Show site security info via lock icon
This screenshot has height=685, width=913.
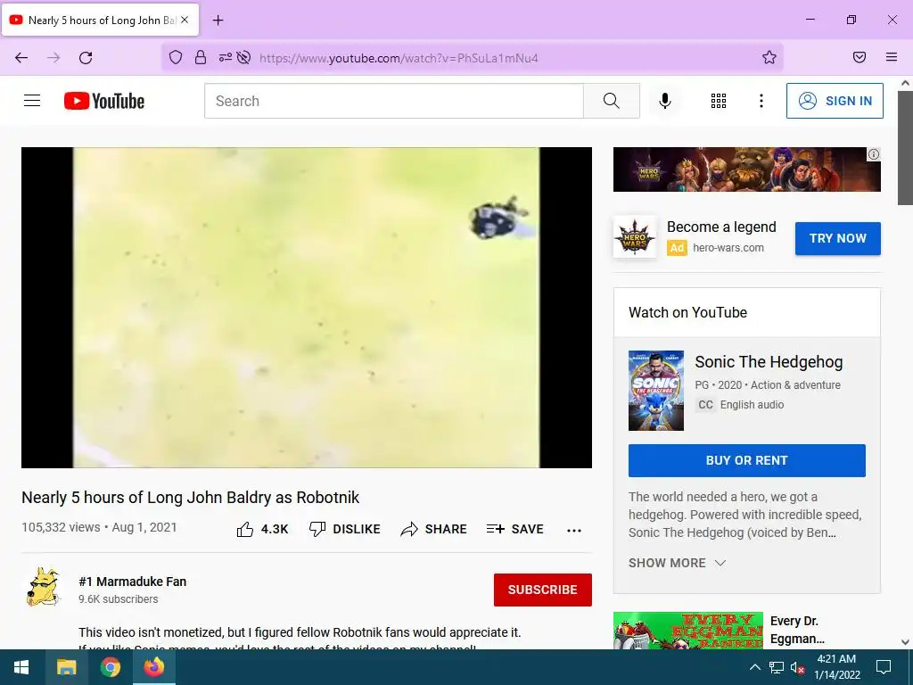tap(201, 57)
